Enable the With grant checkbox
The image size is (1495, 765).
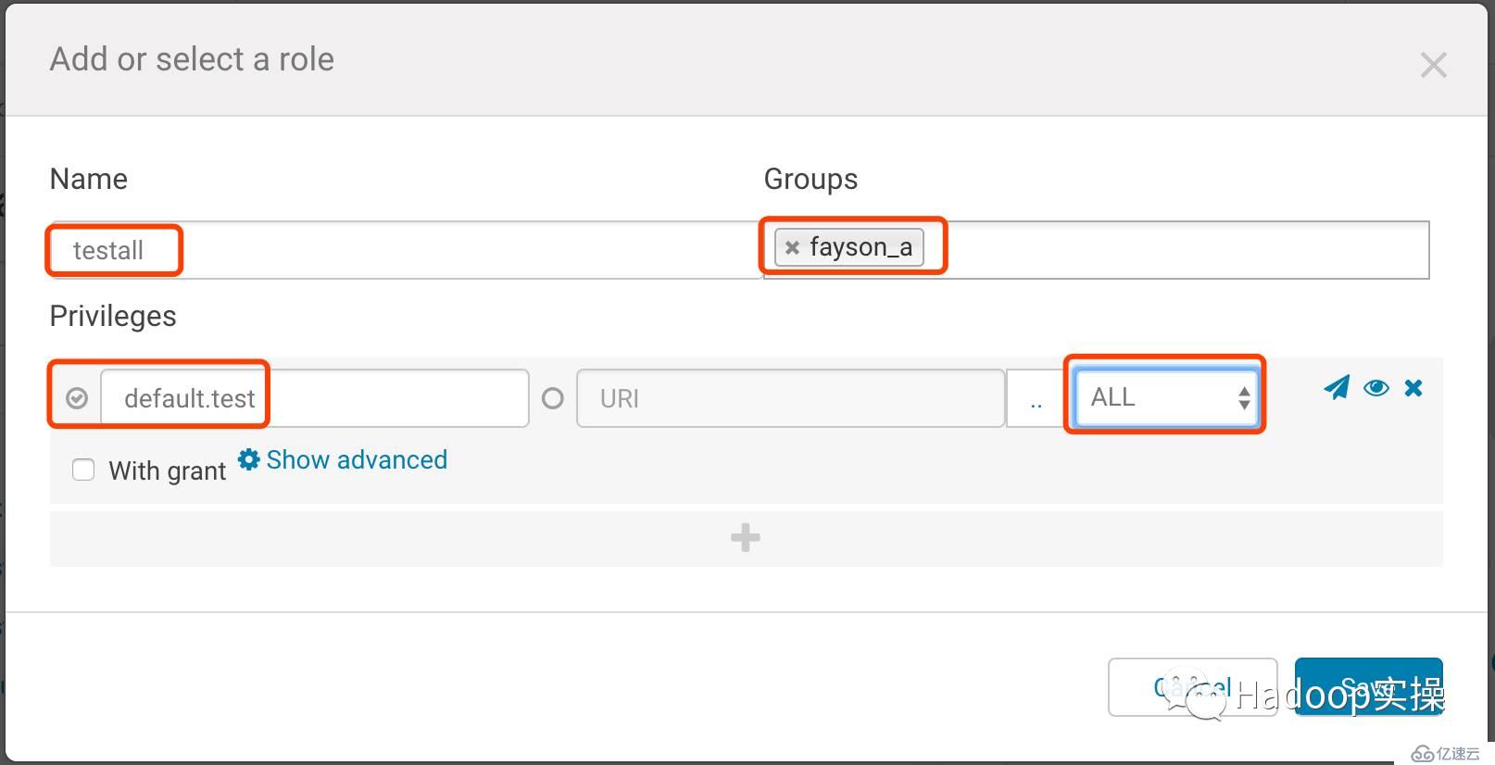(x=83, y=470)
